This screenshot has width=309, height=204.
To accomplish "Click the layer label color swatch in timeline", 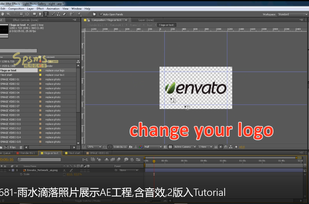I will click(13, 170).
